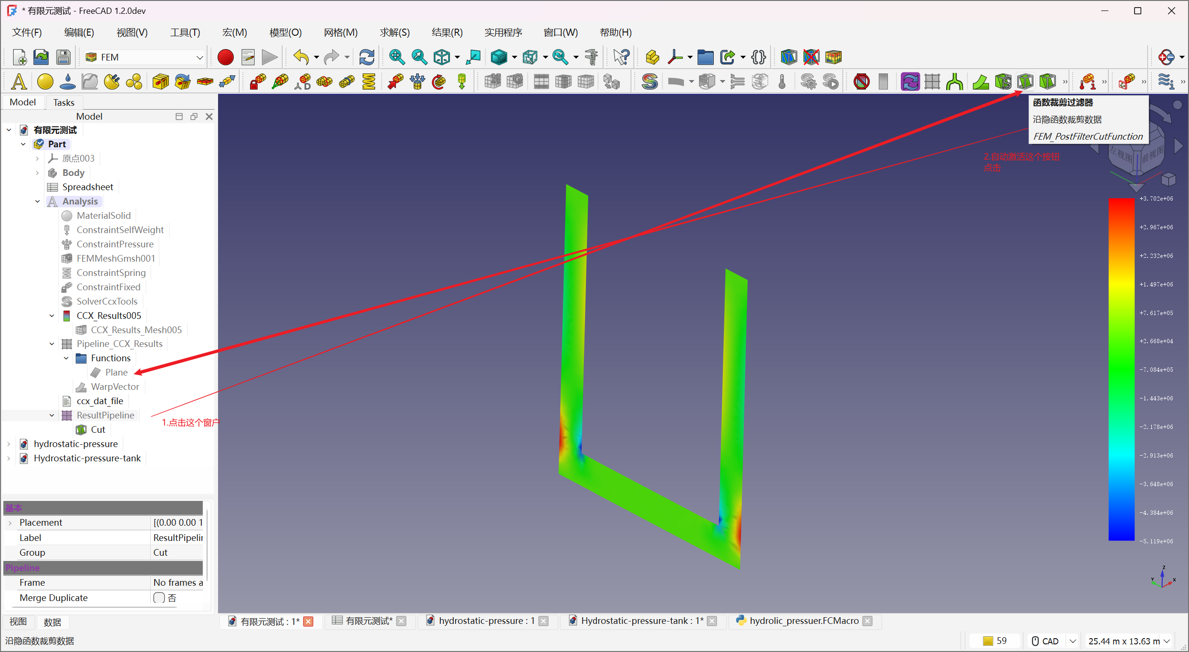Click the purge results icon

861,81
